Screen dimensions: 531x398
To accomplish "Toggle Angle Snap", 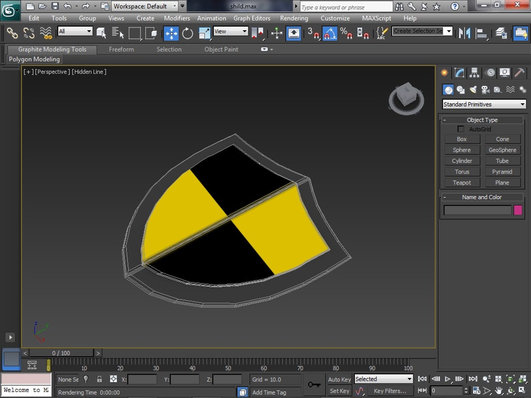I will pyautogui.click(x=330, y=33).
